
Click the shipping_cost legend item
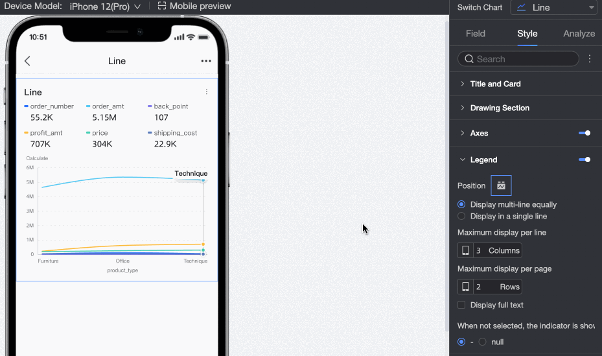tap(172, 139)
